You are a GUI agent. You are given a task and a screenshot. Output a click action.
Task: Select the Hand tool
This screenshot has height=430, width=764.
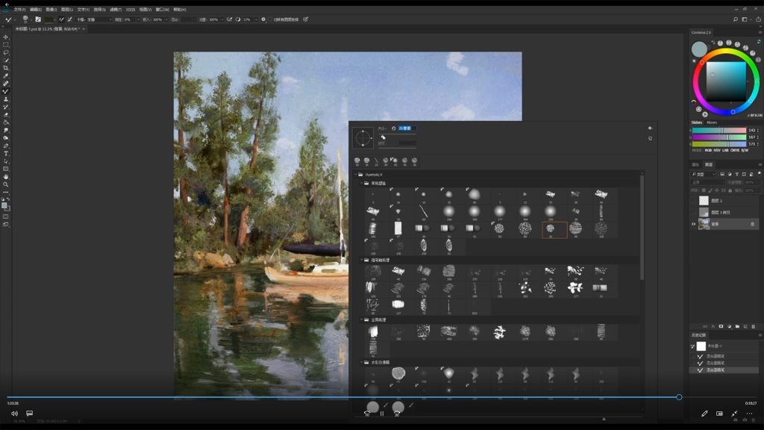(x=6, y=176)
